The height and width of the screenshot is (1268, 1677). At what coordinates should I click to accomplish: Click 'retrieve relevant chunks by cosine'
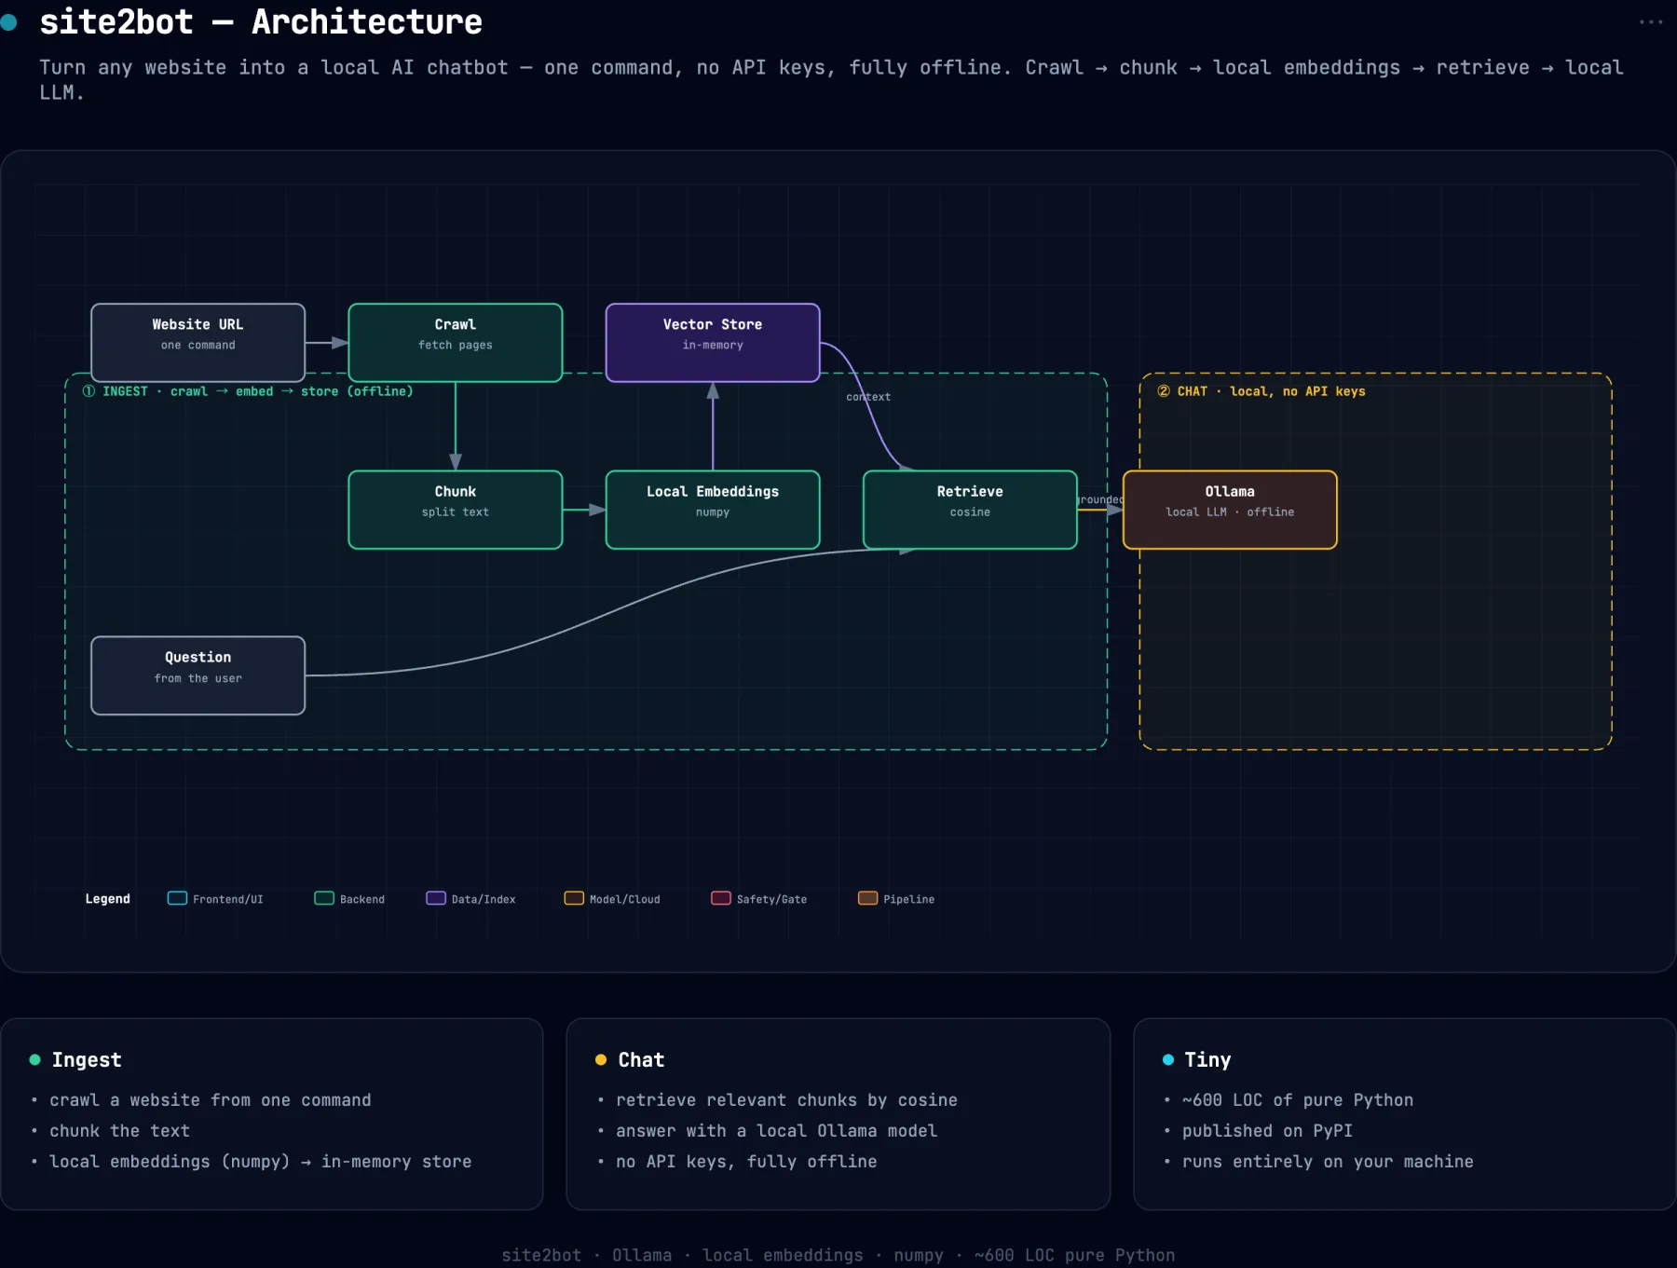(786, 1100)
